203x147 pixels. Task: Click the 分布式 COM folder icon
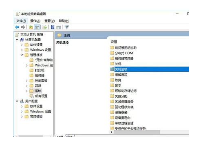[112, 53]
